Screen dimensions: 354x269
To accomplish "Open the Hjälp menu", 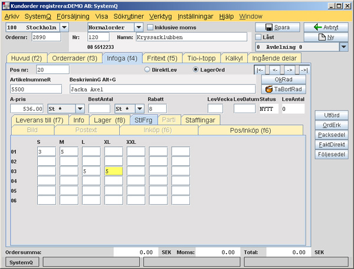I will coord(226,17).
